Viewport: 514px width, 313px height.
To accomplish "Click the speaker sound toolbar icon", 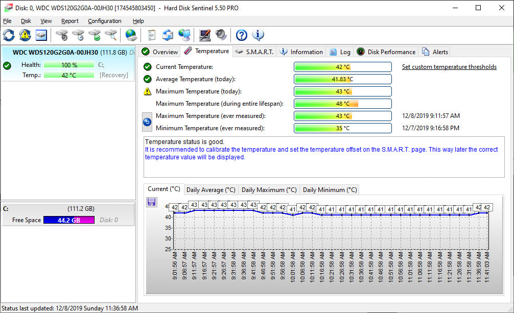I will (x=221, y=35).
